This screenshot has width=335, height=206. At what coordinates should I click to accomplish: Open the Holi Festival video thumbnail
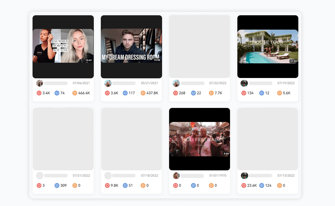(199, 139)
